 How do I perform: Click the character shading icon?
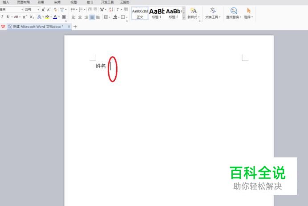(64, 17)
